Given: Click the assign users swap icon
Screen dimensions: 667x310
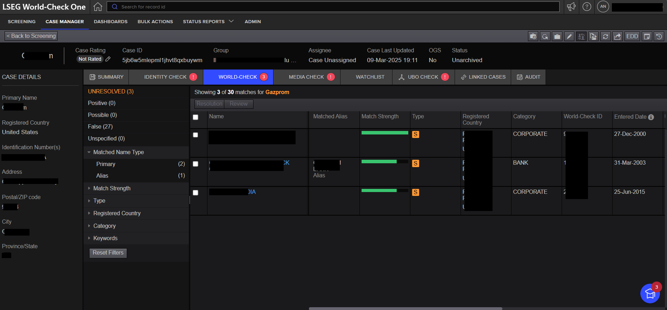Looking at the screenshot, I should [x=581, y=36].
